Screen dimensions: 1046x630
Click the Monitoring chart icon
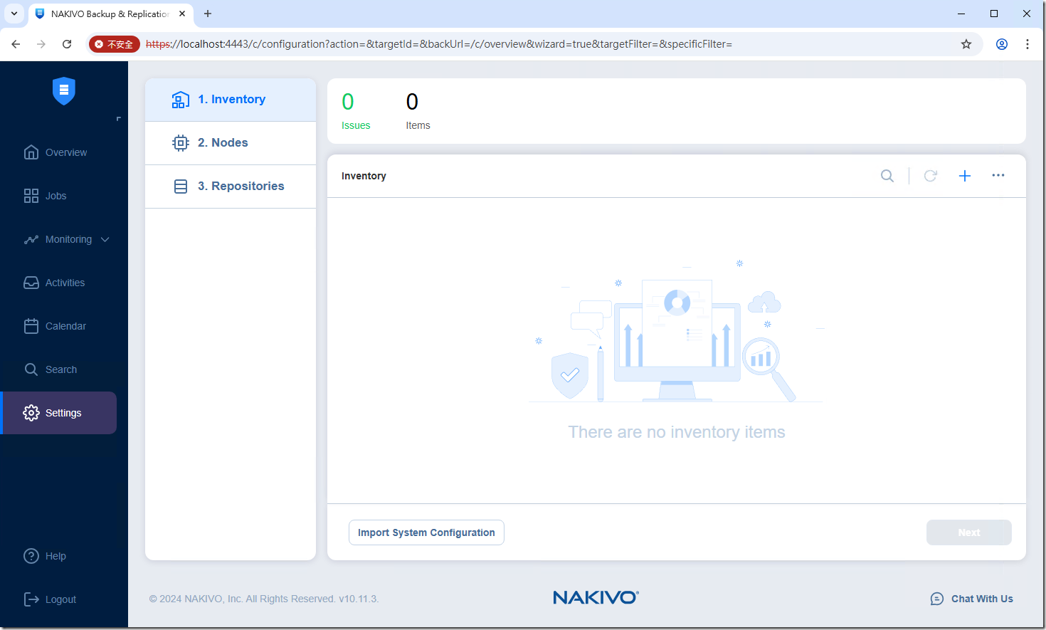pos(31,239)
